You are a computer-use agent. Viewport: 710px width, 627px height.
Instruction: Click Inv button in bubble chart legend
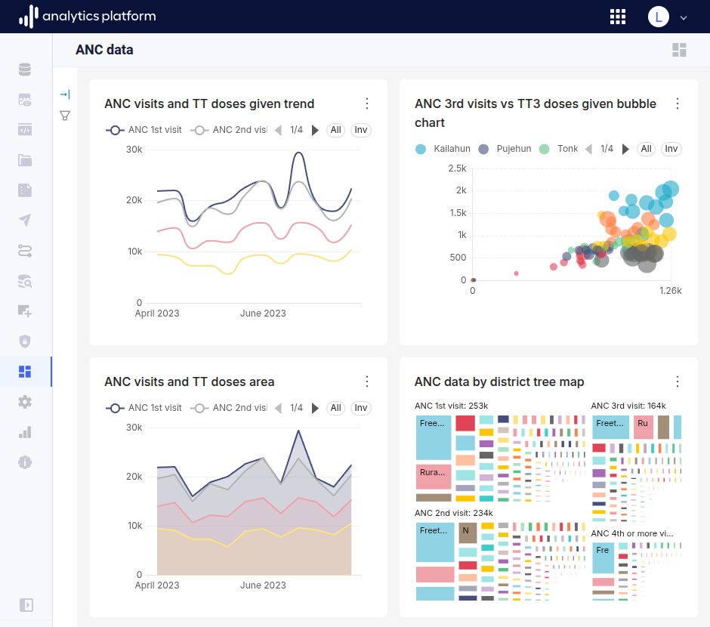tap(671, 149)
